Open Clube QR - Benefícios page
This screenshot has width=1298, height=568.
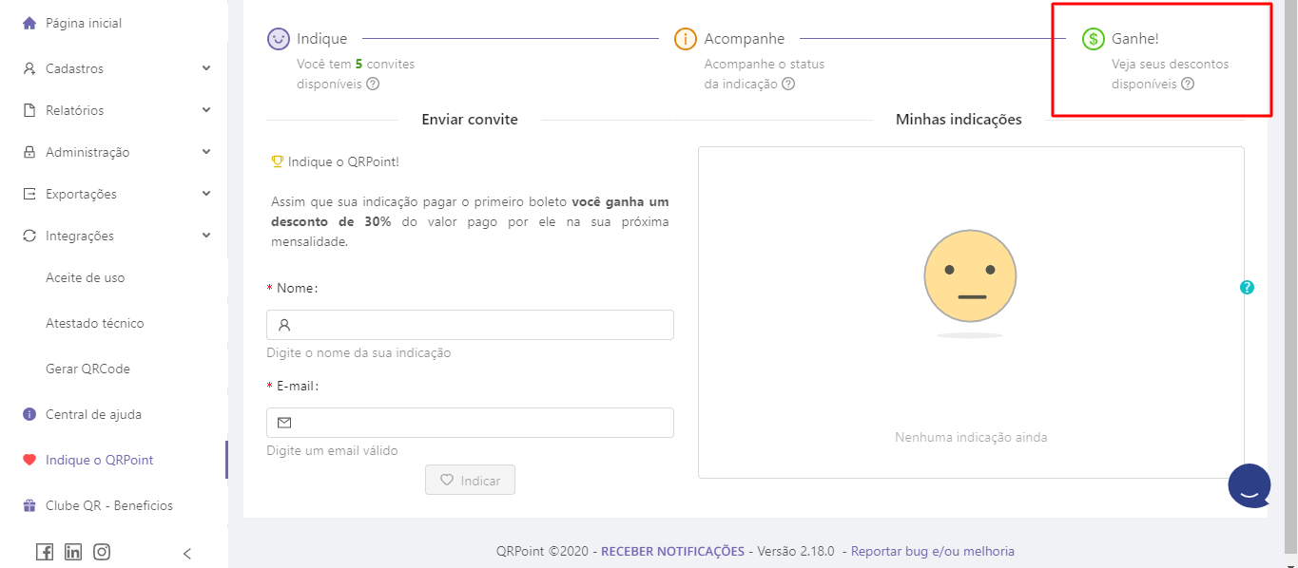[x=108, y=505]
